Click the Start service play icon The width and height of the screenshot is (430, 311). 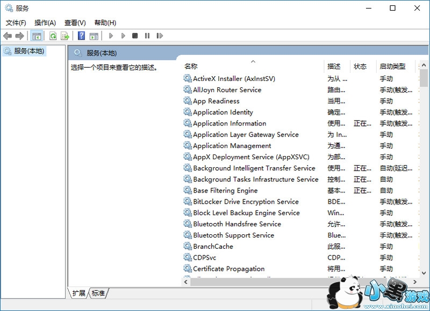[x=111, y=36]
